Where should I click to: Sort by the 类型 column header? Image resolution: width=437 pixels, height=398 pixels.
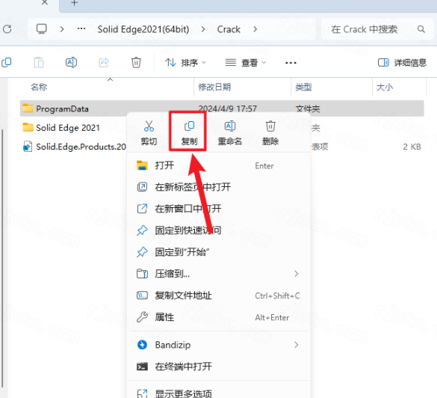[x=303, y=87]
